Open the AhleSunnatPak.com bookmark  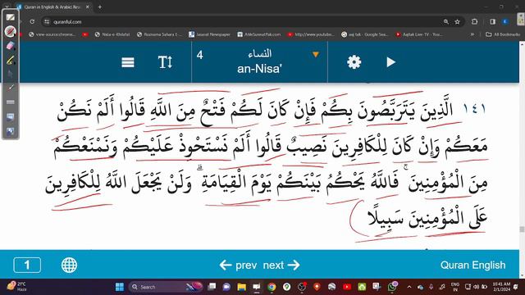[259, 34]
